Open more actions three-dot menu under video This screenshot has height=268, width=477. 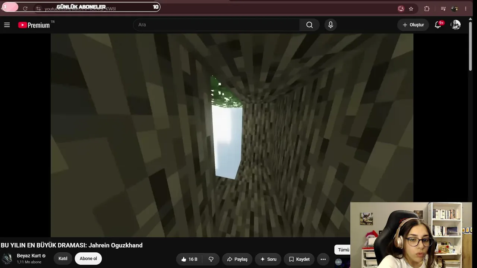(323, 259)
